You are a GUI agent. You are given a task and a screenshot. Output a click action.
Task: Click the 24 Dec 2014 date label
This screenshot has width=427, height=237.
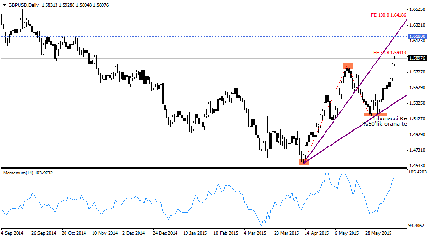[165, 233]
